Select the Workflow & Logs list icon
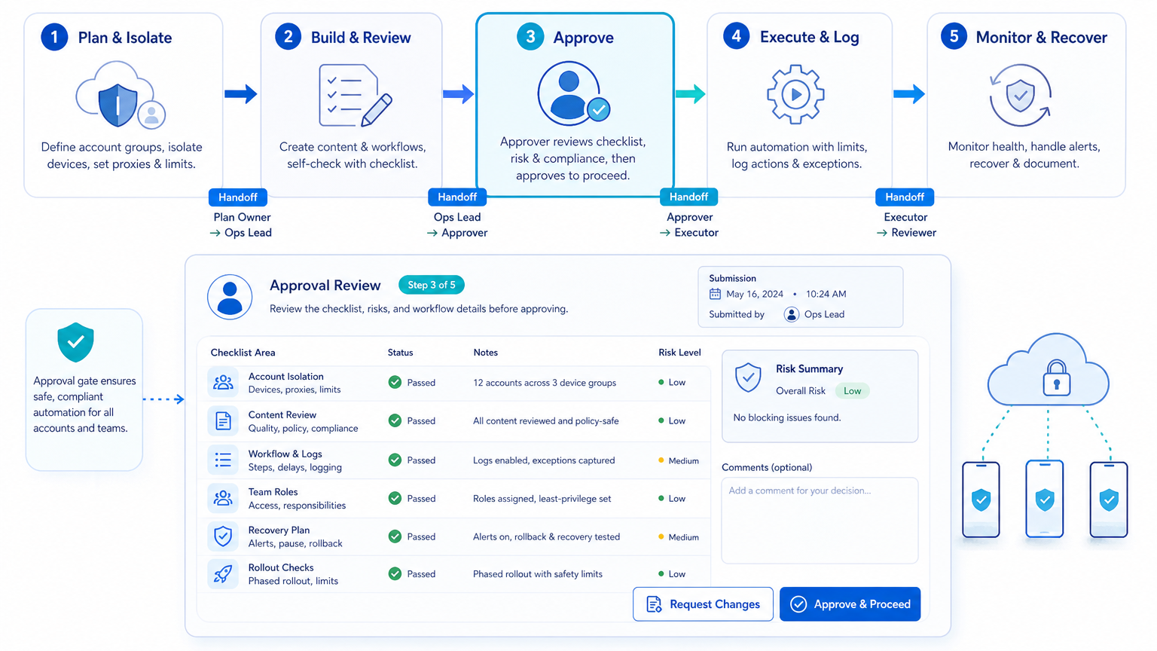The image size is (1157, 651). pos(223,460)
